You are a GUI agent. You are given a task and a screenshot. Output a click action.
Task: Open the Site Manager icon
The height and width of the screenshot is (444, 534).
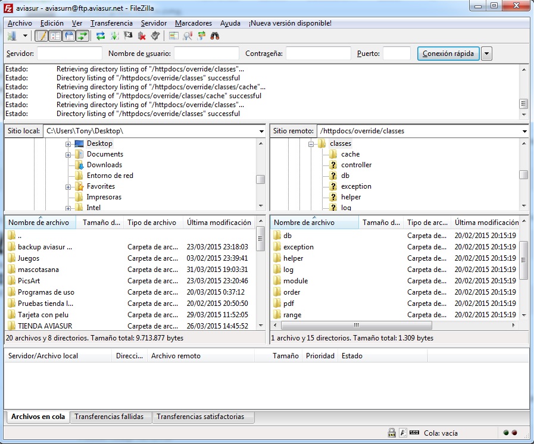(13, 36)
